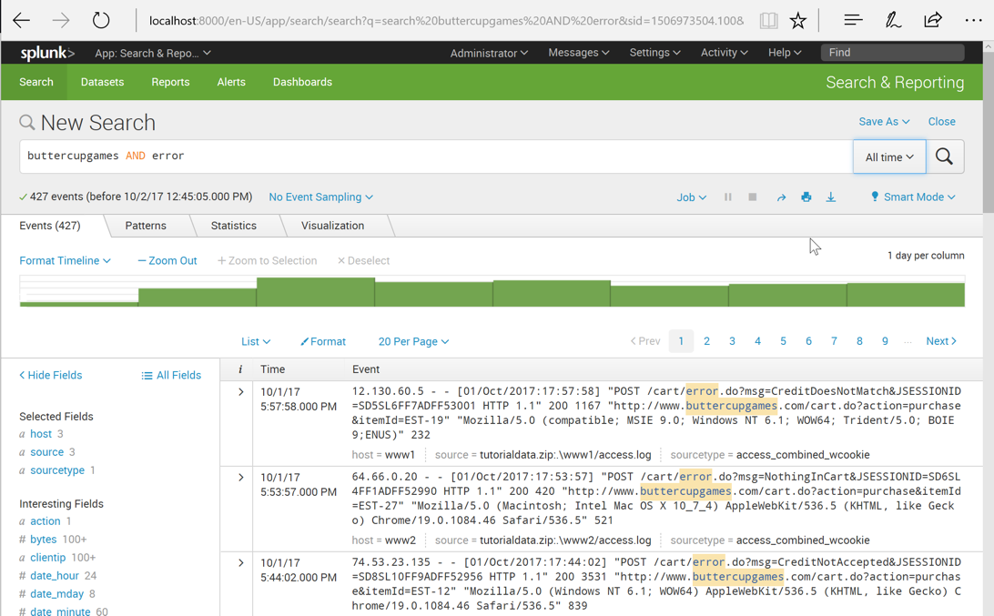
Task: Stop the running search job
Action: click(x=752, y=197)
